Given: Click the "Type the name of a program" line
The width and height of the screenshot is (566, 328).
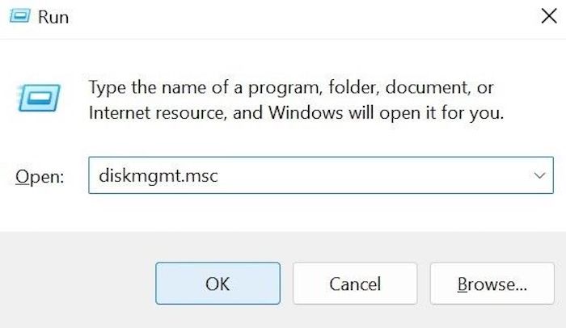Looking at the screenshot, I should click(290, 86).
